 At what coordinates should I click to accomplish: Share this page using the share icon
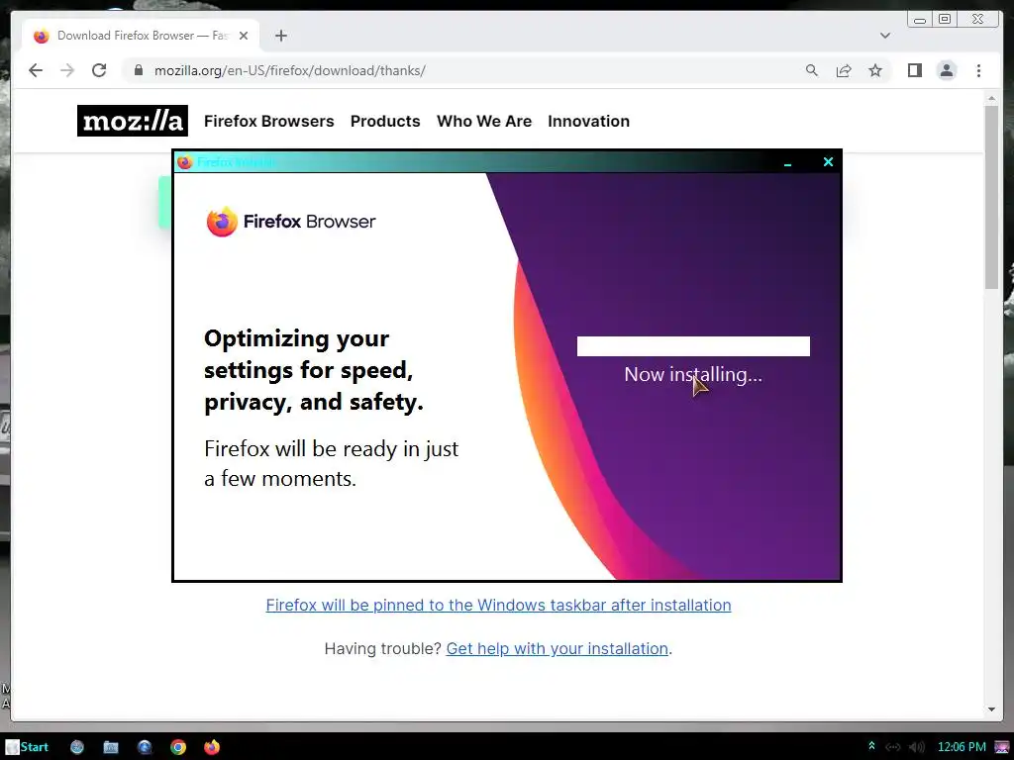tap(844, 70)
